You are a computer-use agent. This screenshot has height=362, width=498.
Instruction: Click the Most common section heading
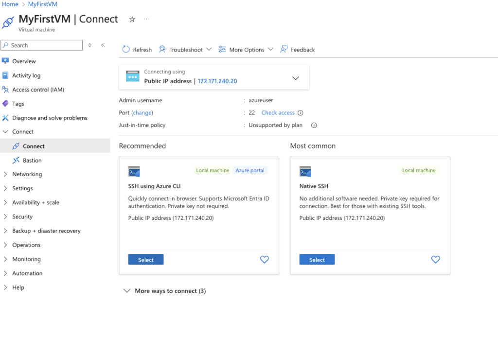pyautogui.click(x=313, y=146)
